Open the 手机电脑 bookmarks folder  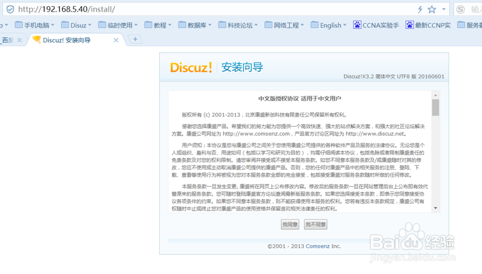coord(35,25)
